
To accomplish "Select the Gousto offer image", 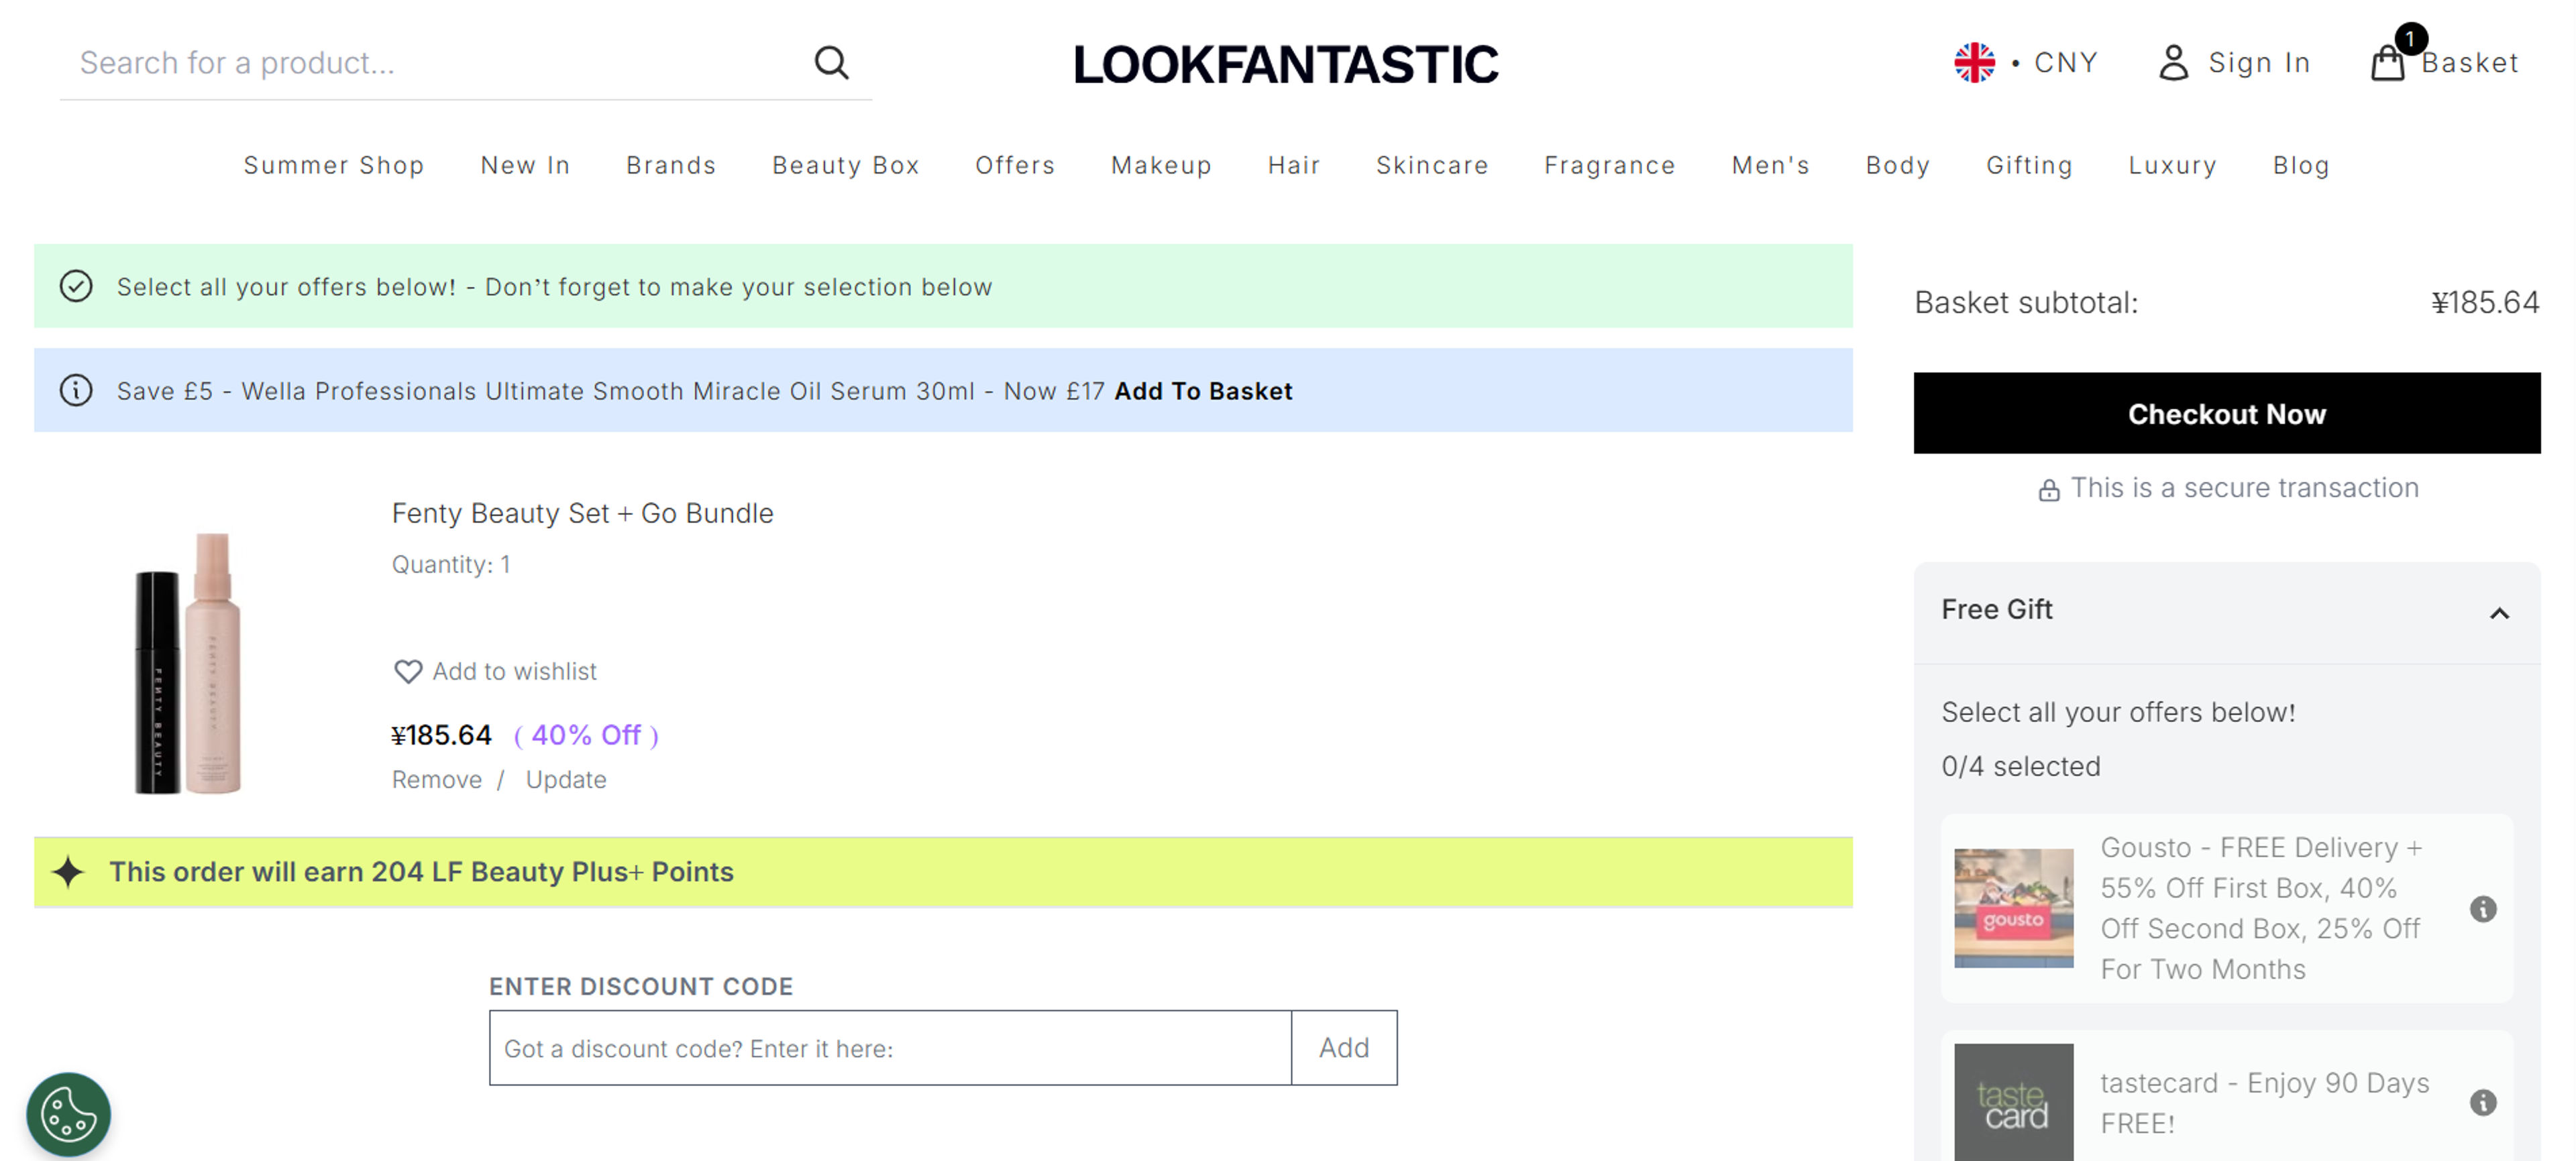I will pos(2013,908).
